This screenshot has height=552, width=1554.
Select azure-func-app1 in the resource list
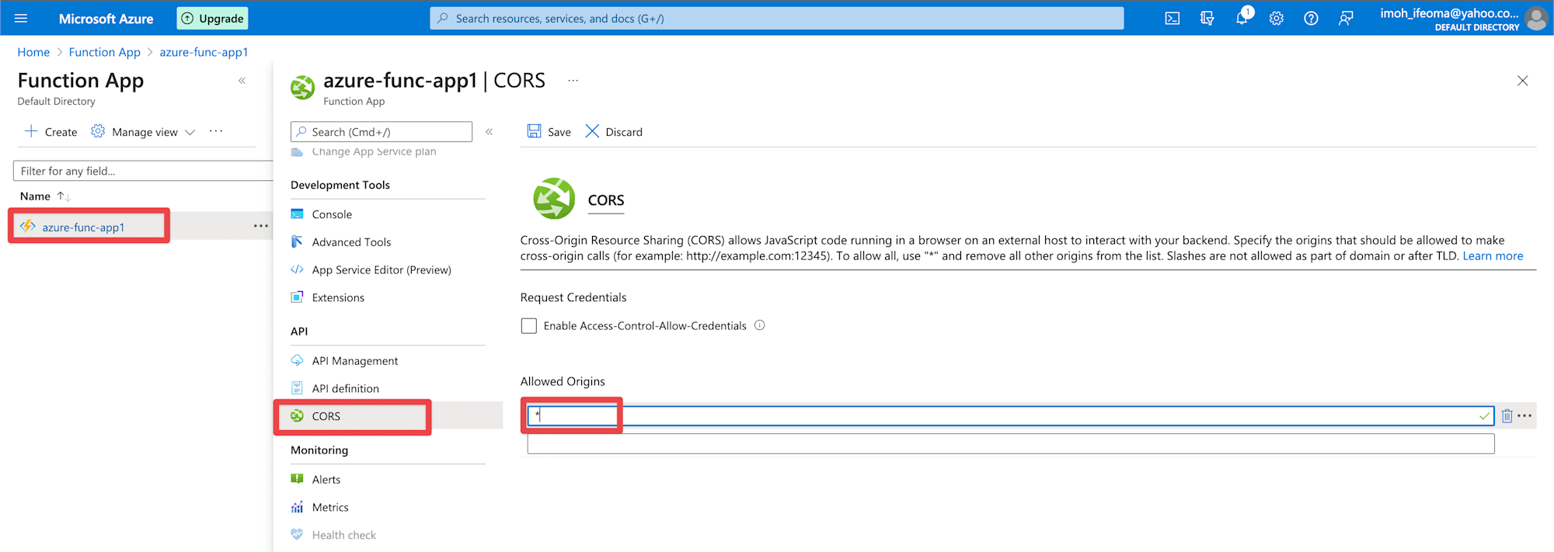tap(83, 227)
